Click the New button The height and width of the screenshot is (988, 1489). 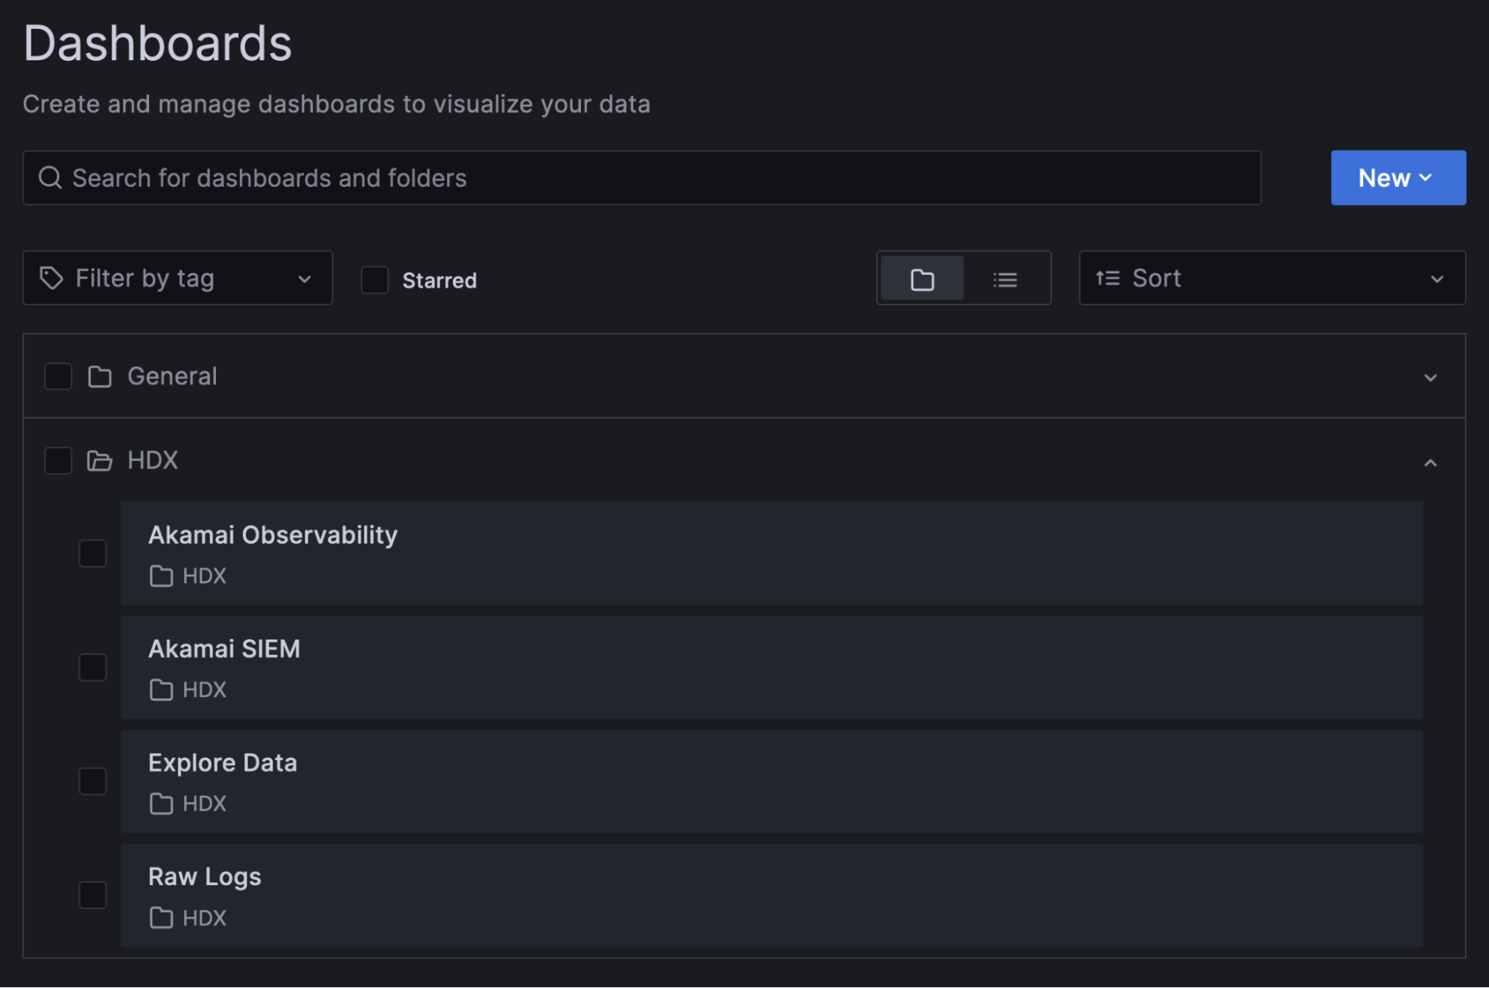(x=1397, y=178)
